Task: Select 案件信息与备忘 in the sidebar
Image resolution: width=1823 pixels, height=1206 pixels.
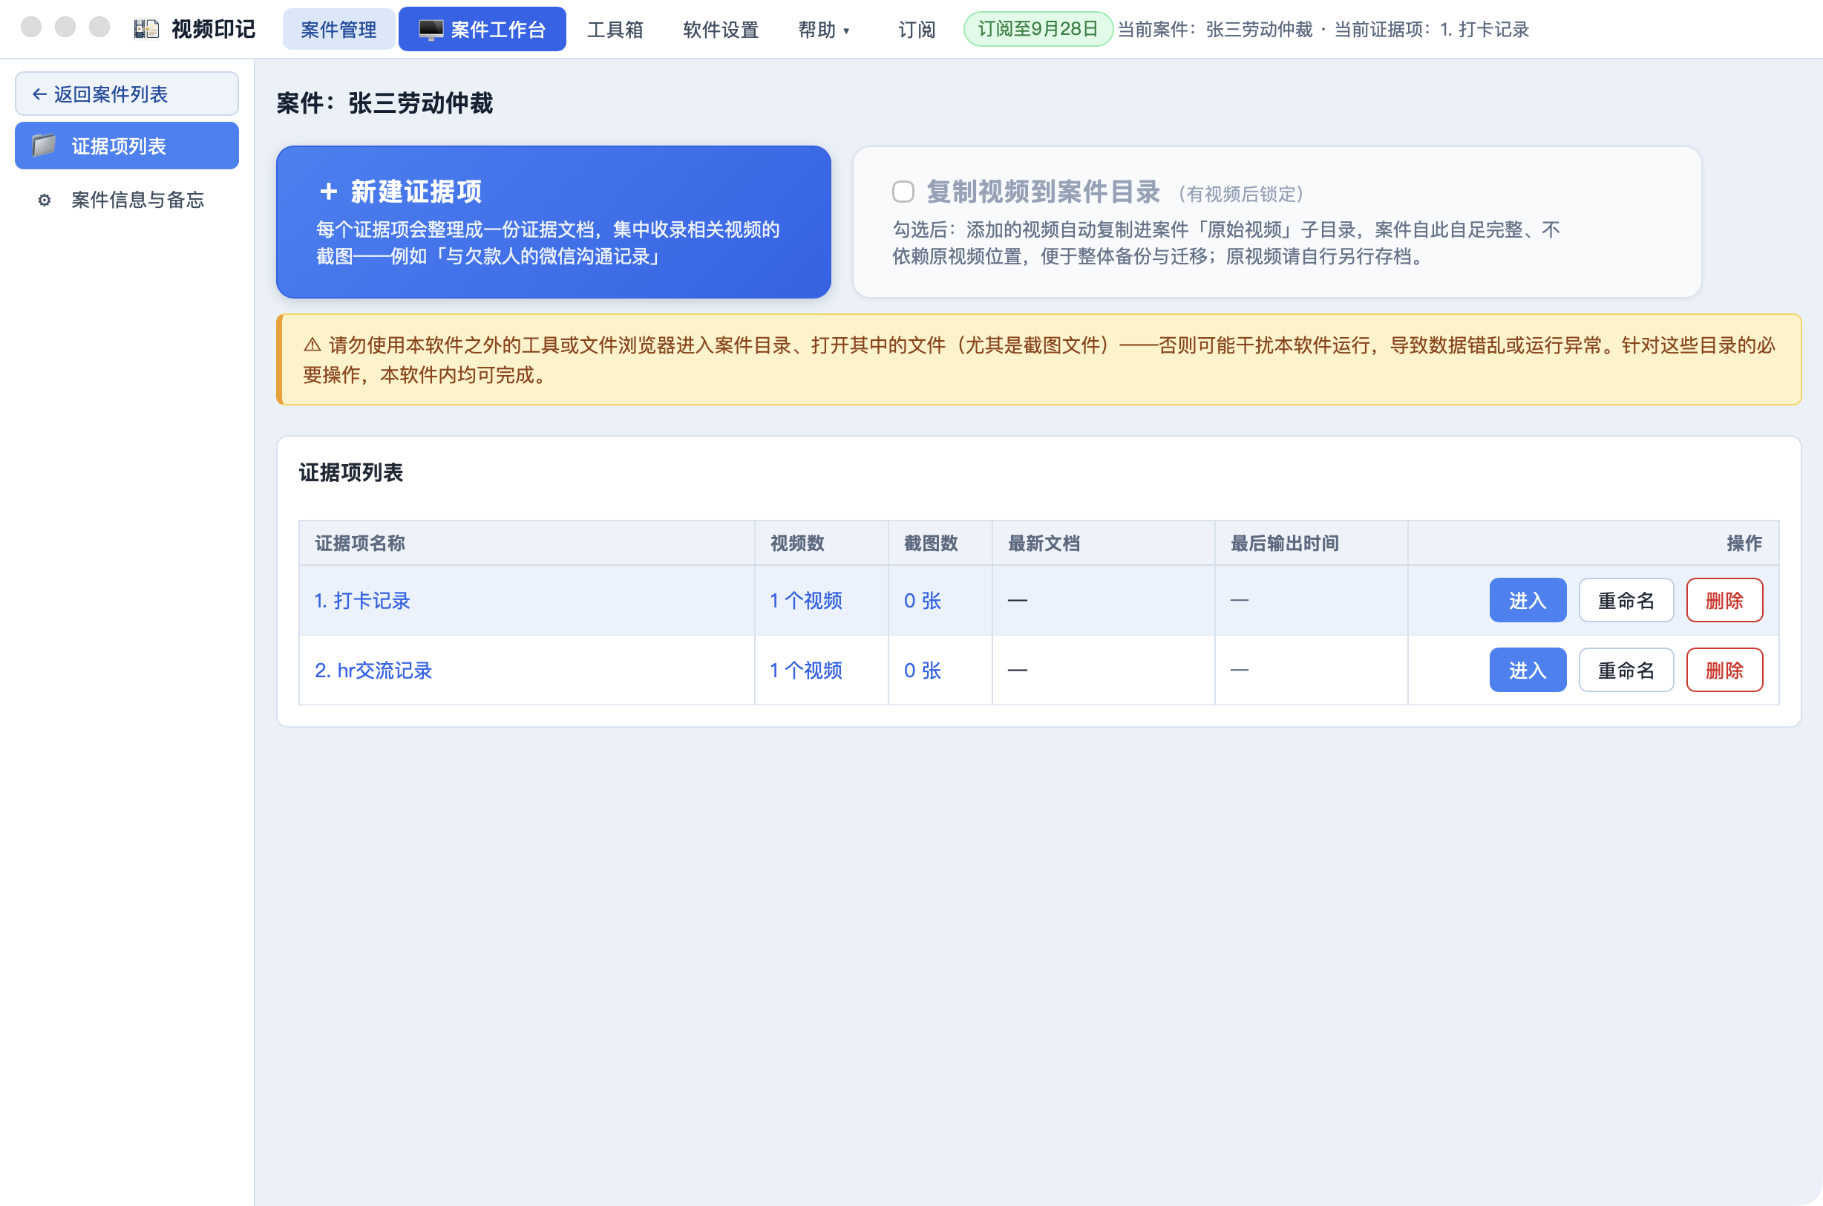Action: pyautogui.click(x=127, y=200)
